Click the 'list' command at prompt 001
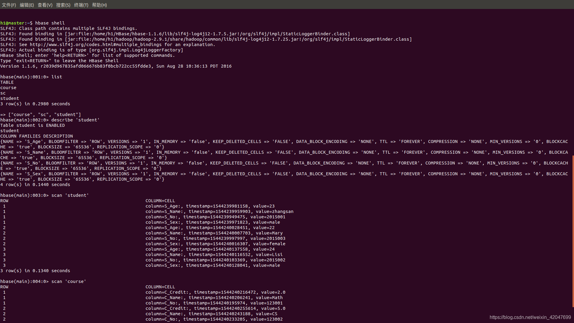The width and height of the screenshot is (574, 323). tap(57, 77)
